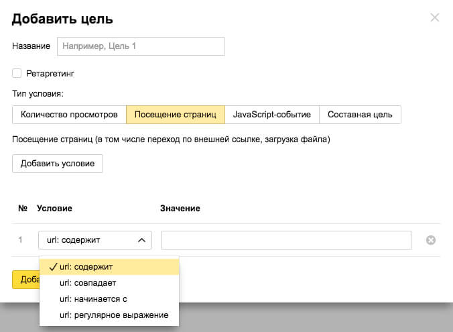This screenshot has height=332, width=453.
Task: Click the Условие column header
Action: tap(54, 208)
